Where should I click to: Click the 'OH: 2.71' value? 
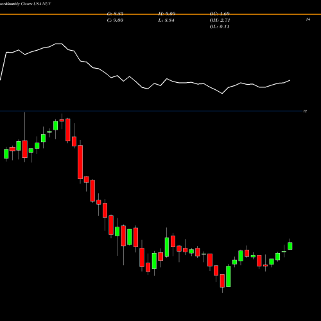click(x=220, y=21)
